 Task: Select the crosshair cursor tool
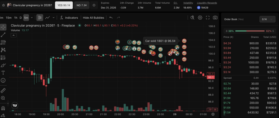(3, 27)
